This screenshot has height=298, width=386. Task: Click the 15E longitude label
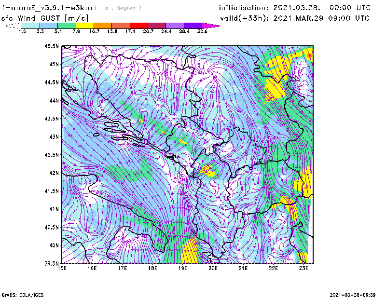pyautogui.click(x=62, y=268)
